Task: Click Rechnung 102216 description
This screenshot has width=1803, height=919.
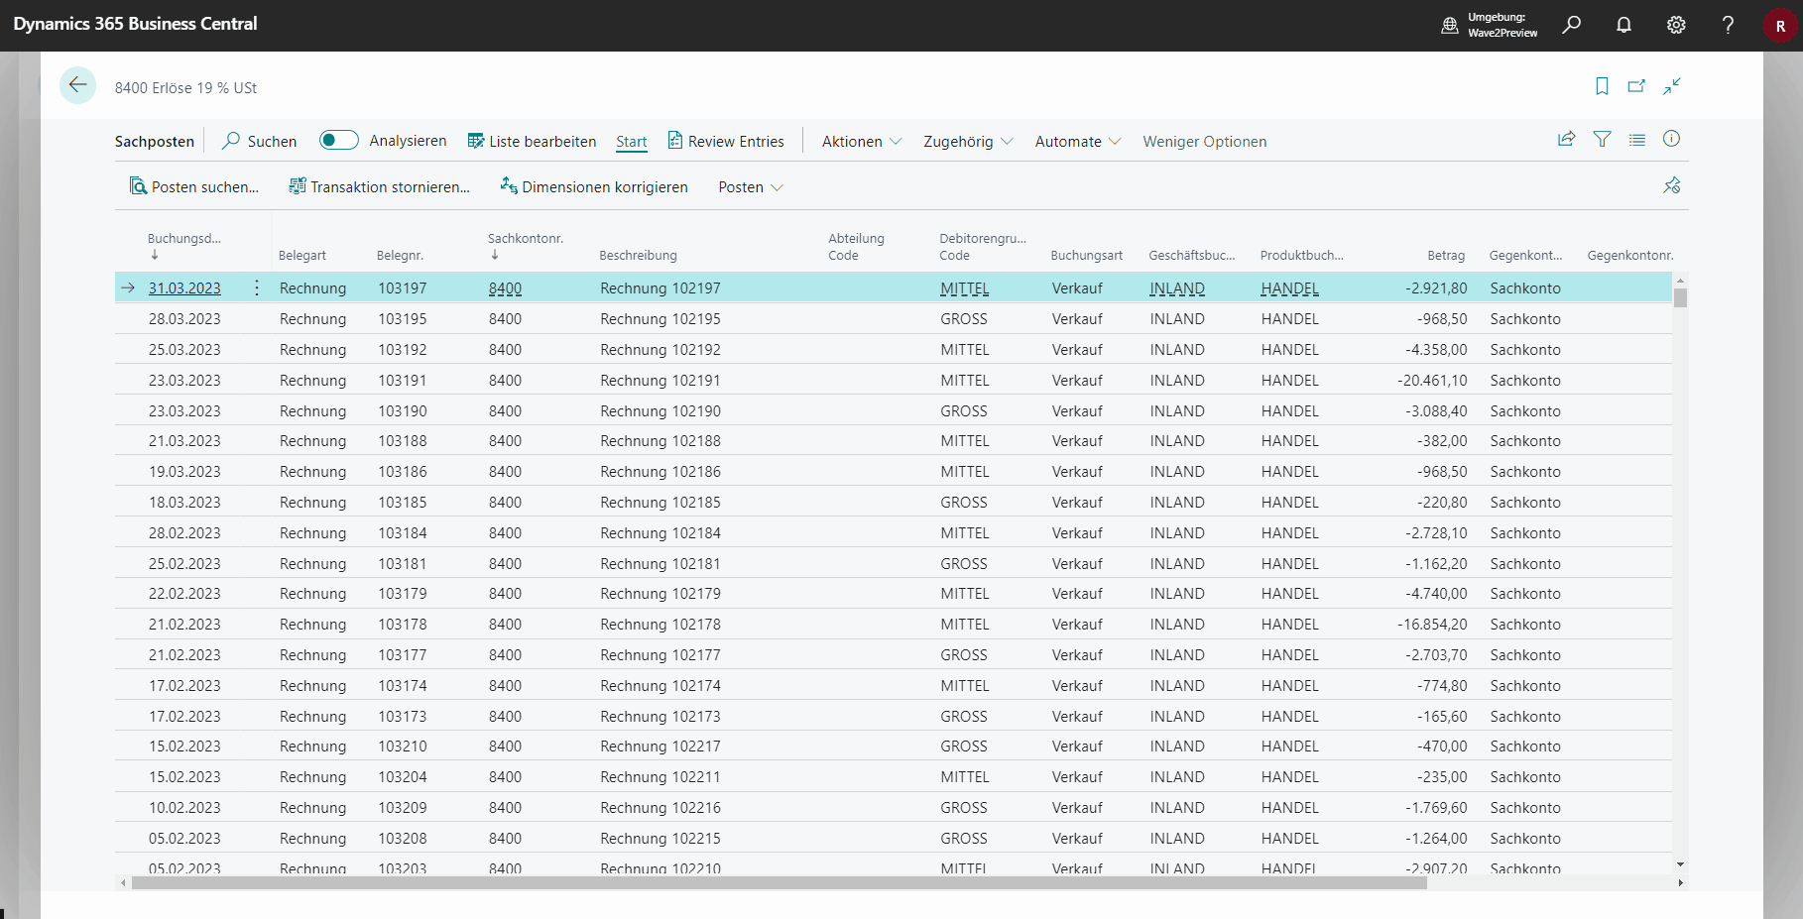Action: [x=661, y=807]
